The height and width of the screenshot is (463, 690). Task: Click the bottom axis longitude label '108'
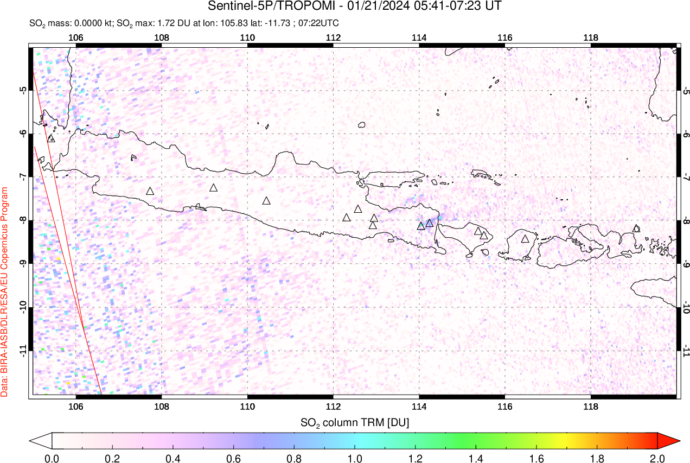162,406
